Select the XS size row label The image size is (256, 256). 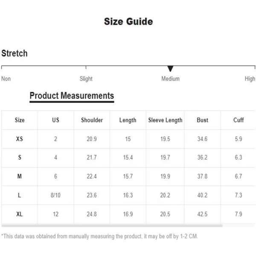[x=20, y=139]
